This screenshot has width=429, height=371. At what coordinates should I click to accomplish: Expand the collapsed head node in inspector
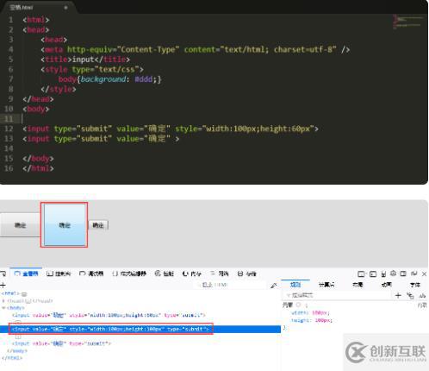point(3,301)
